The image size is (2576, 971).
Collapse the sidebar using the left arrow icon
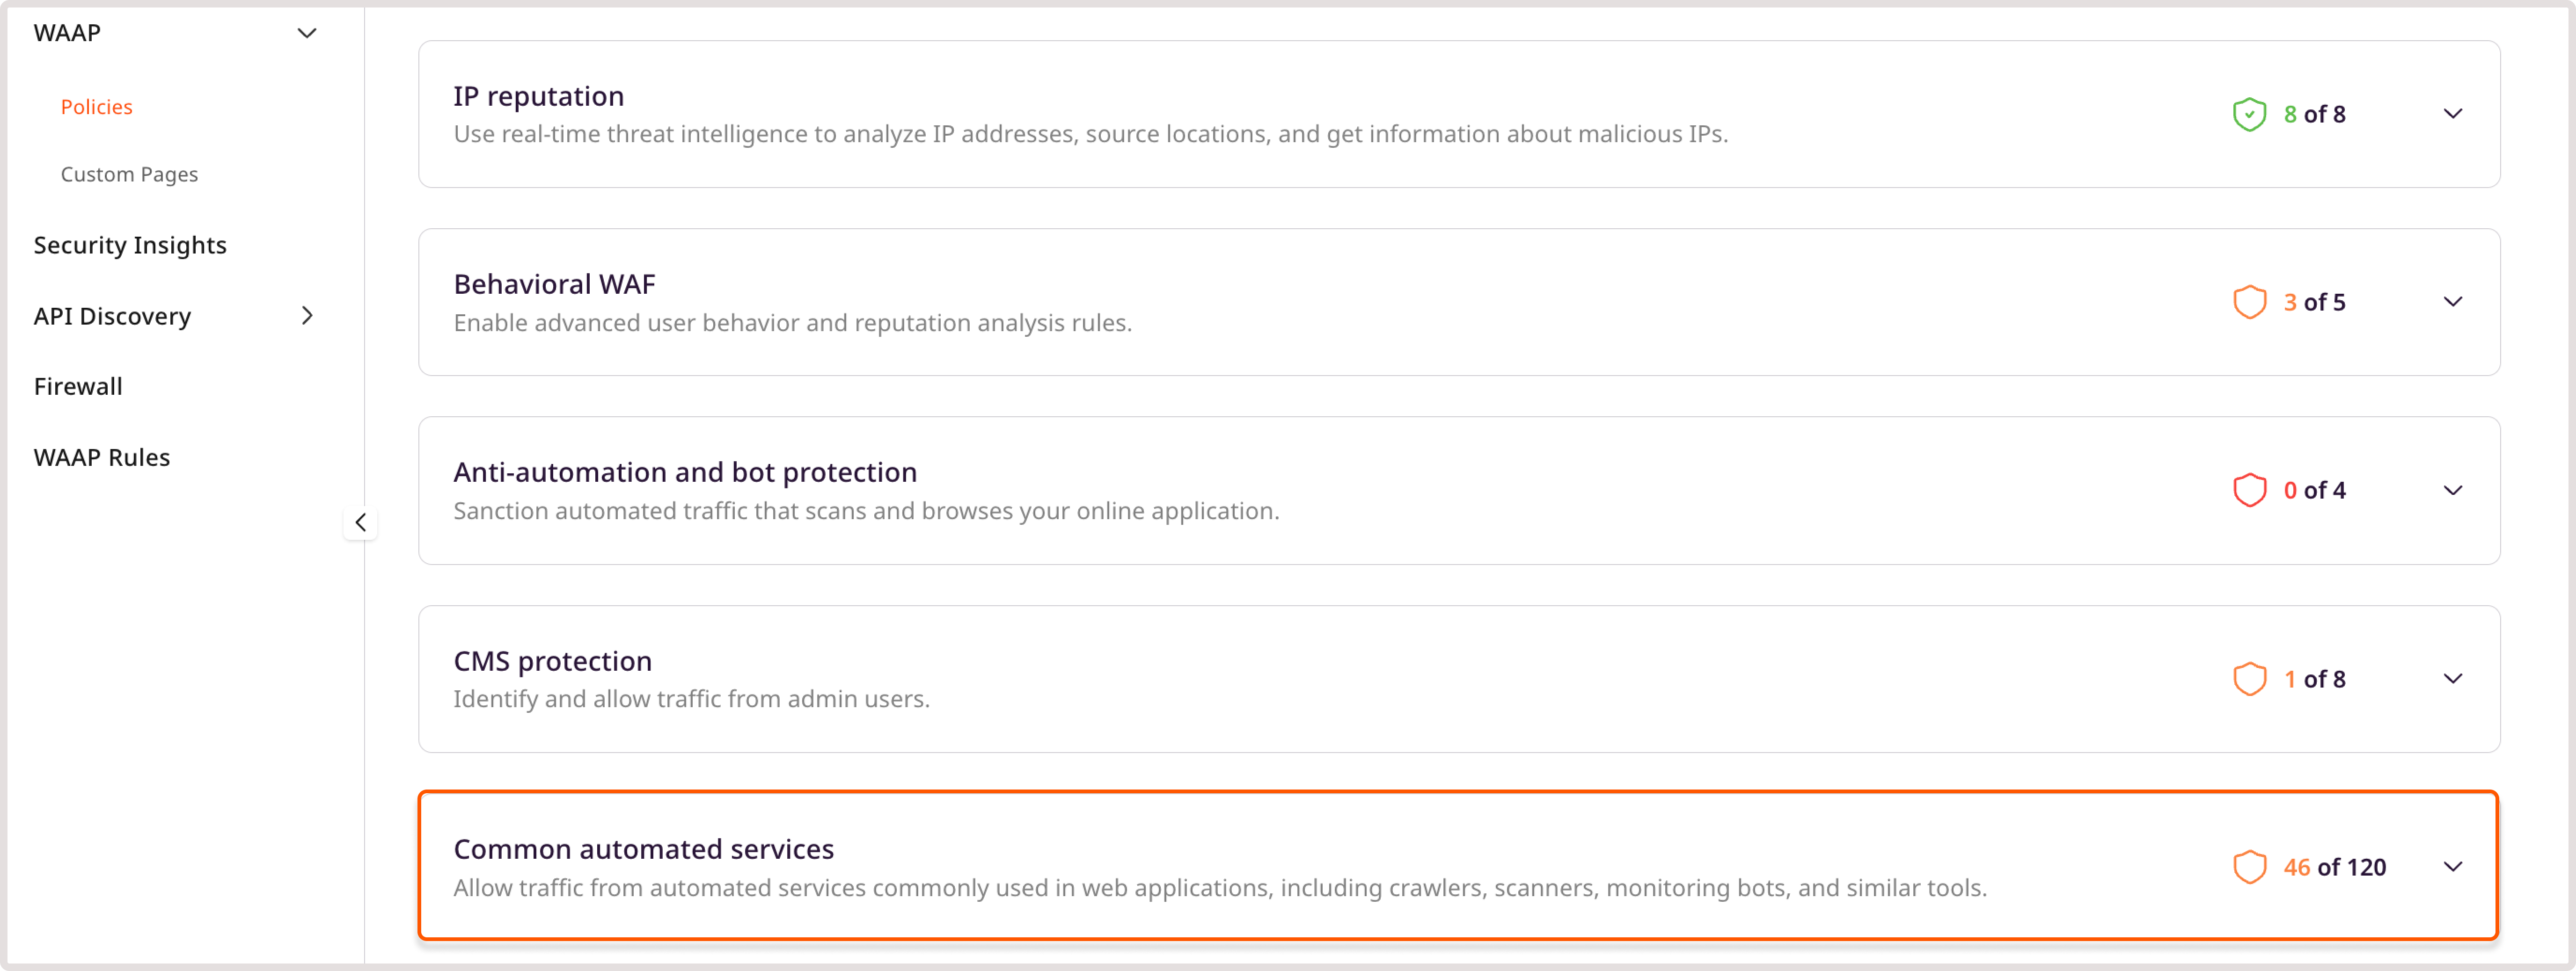point(361,522)
